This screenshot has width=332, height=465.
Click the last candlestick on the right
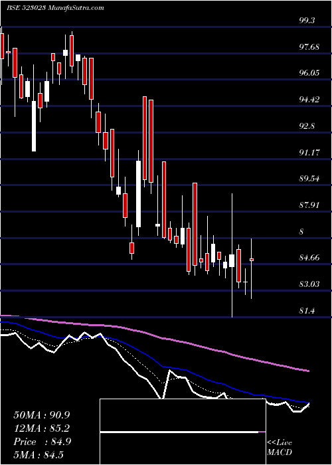coord(252,268)
